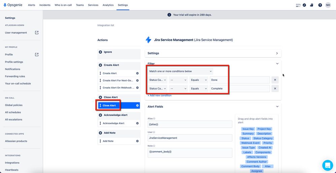
Task: Open the NH user avatar menu
Action: pyautogui.click(x=328, y=5)
